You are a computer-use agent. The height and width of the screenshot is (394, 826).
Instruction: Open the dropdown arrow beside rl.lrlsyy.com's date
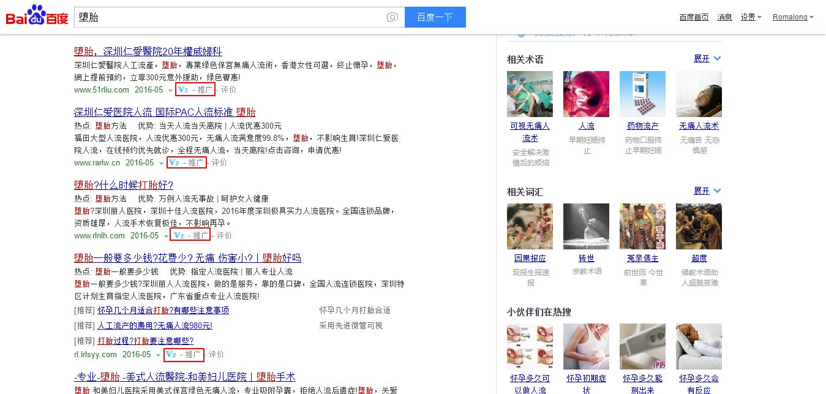(159, 355)
